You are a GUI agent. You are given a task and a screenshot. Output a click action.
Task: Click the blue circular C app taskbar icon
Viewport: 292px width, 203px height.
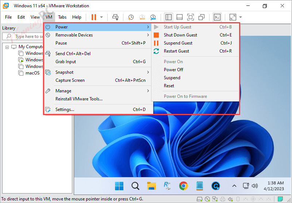pos(216,186)
